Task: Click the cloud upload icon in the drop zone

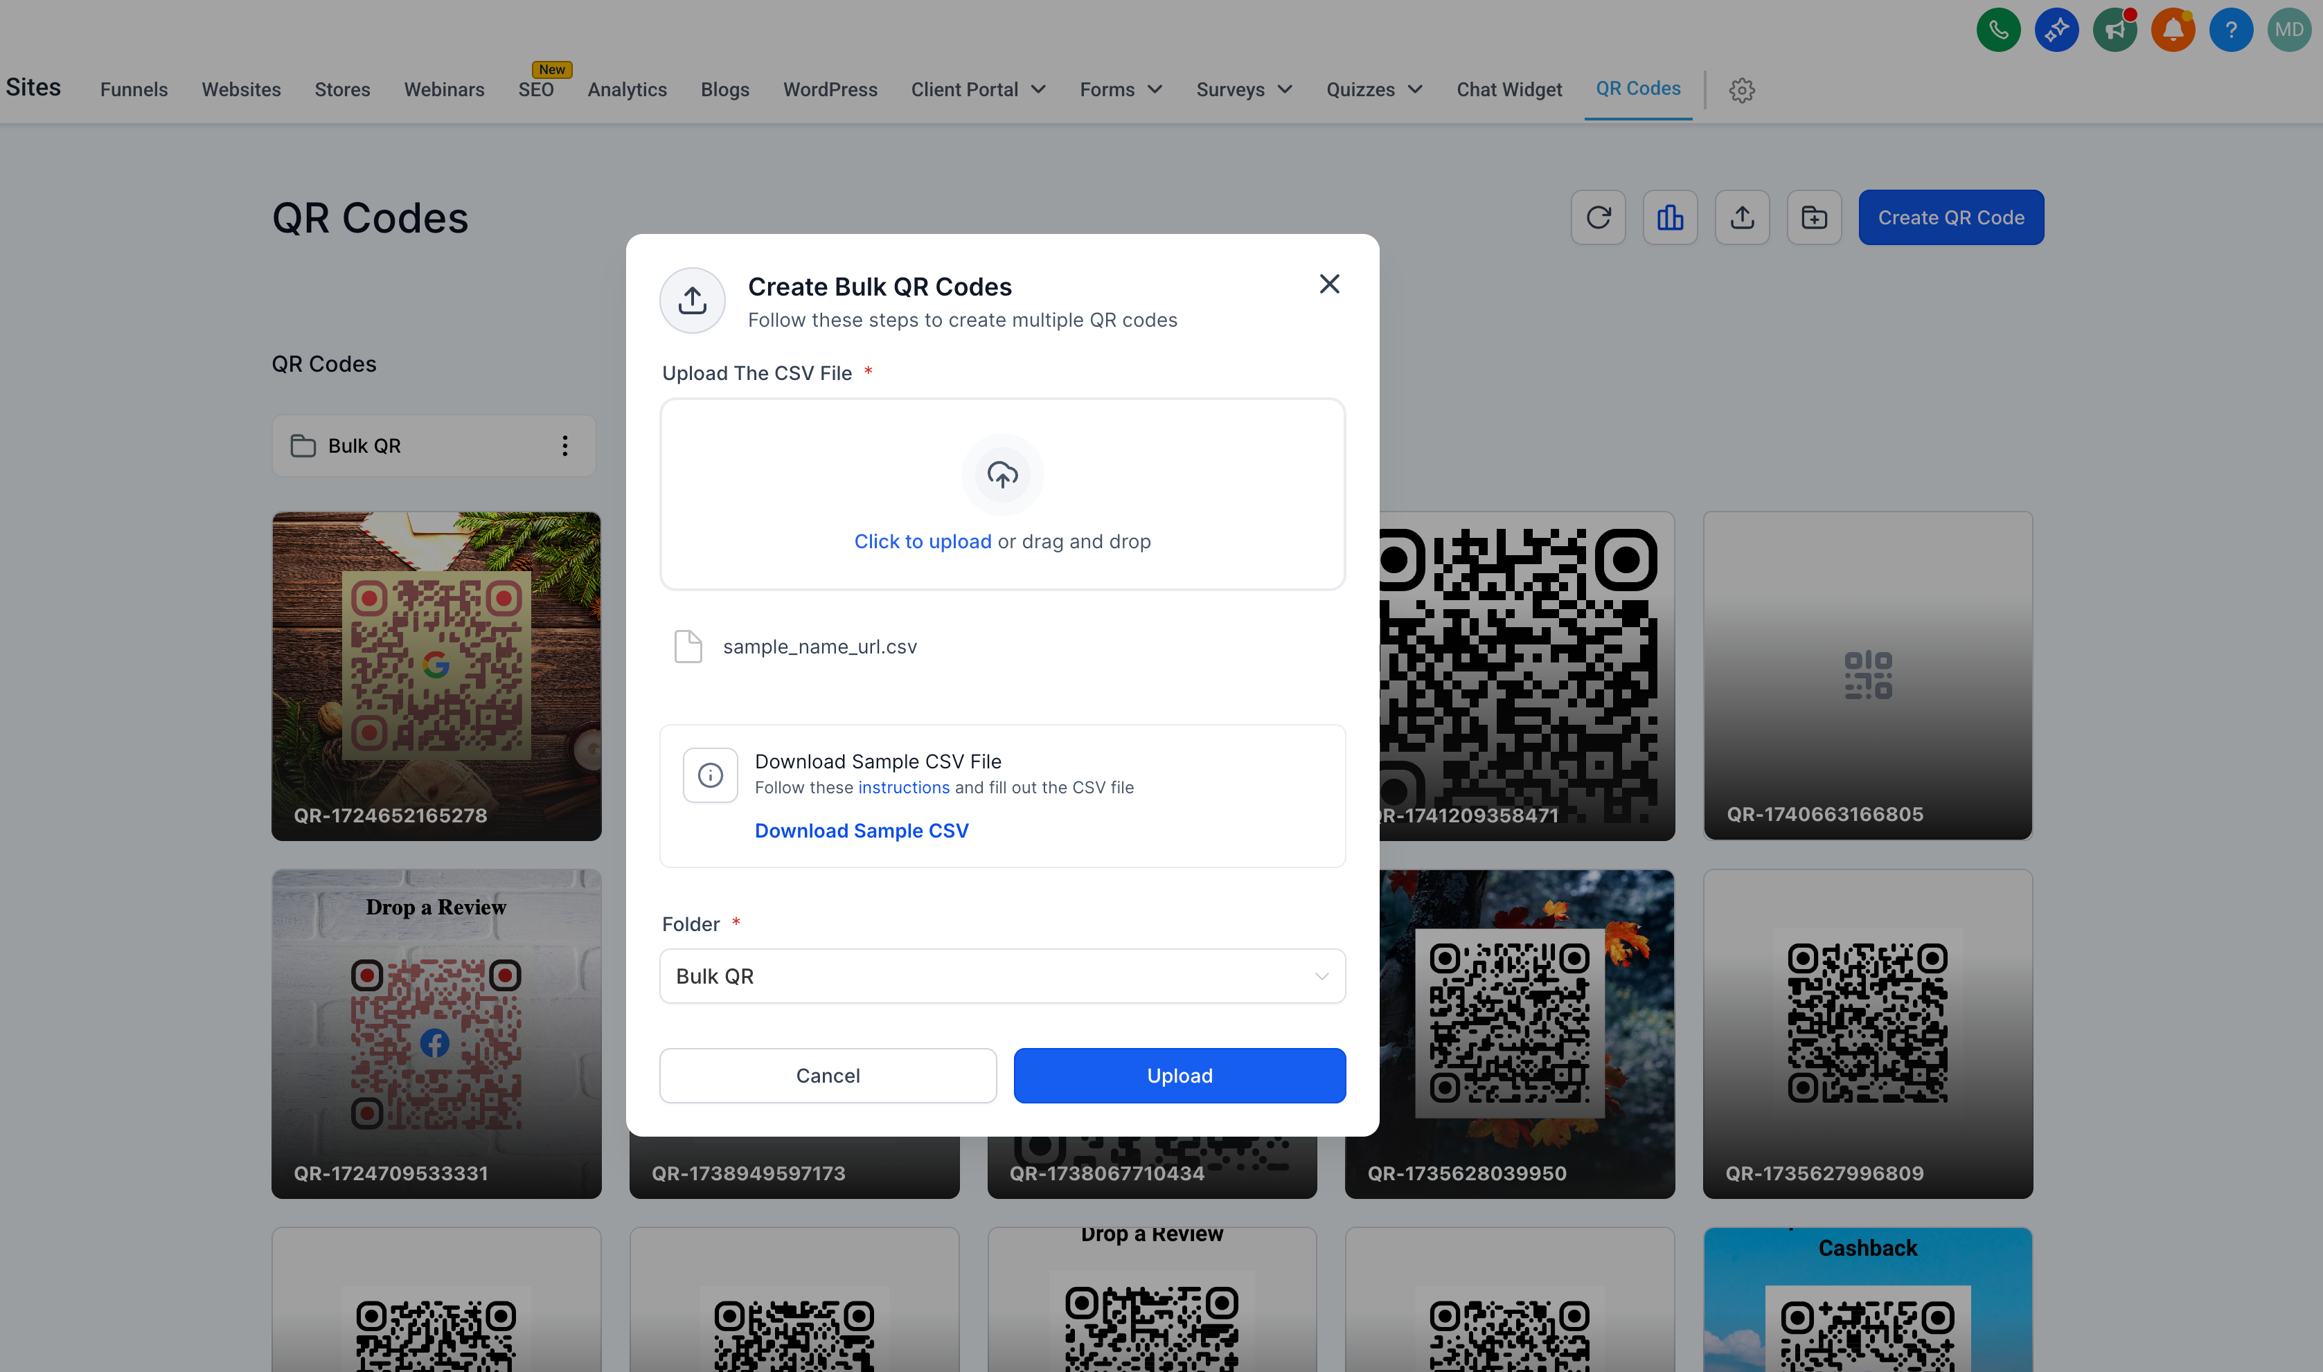Action: [1002, 474]
